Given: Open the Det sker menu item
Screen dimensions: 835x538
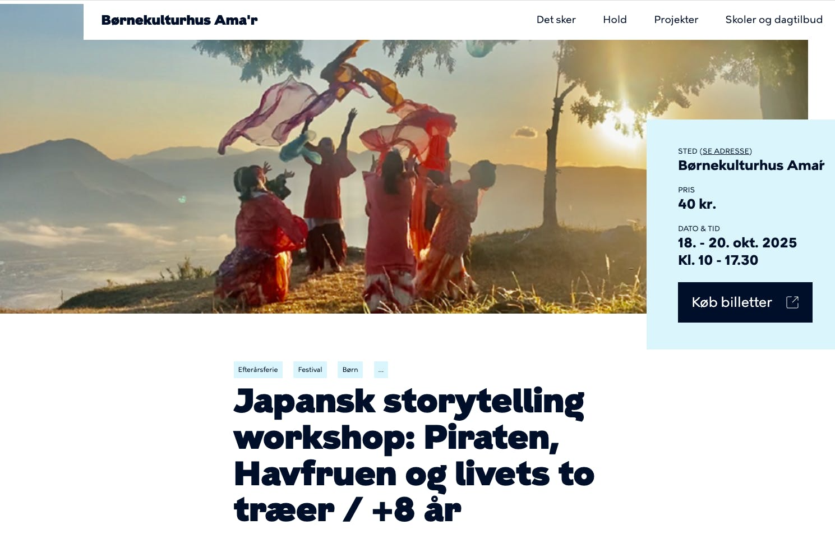Looking at the screenshot, I should (556, 20).
